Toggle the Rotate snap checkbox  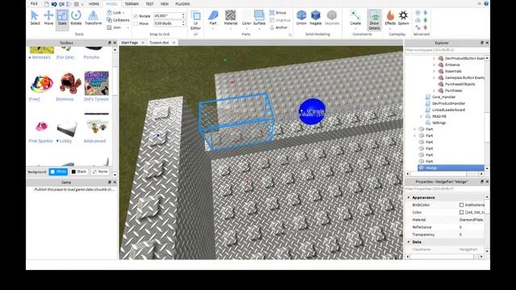pyautogui.click(x=135, y=16)
